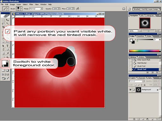This screenshot has width=162, height=121.
Task: Reset to default foreground and background colors
Action: (3, 66)
